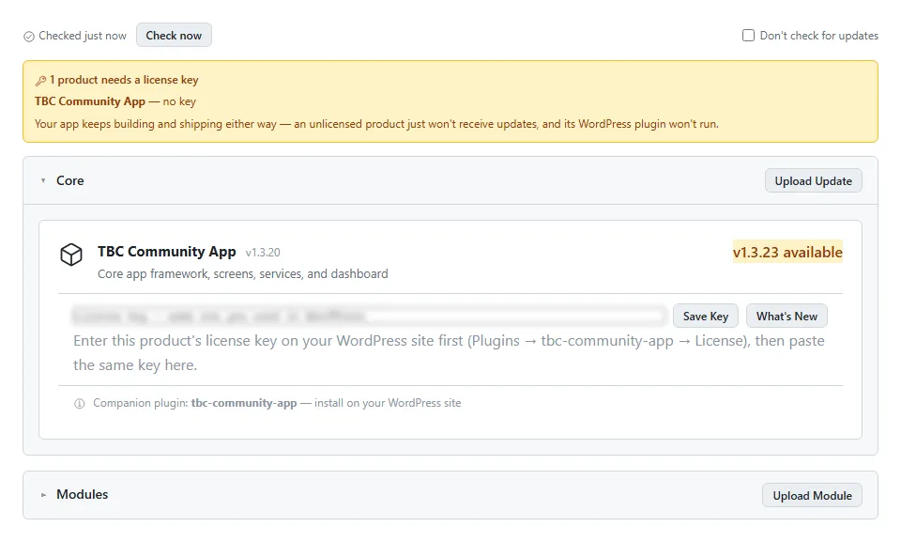Click tbc-community-app companion plugin name
Screen dimensions: 901x557
coord(244,403)
